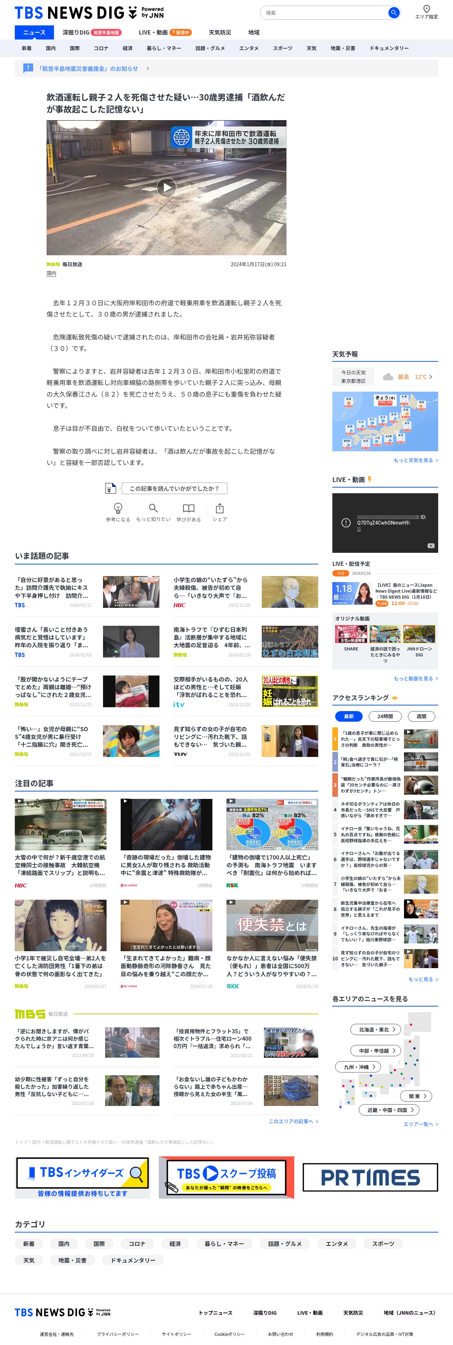
Task: Expand 九州・沖縄 area news
Action: (358, 1067)
